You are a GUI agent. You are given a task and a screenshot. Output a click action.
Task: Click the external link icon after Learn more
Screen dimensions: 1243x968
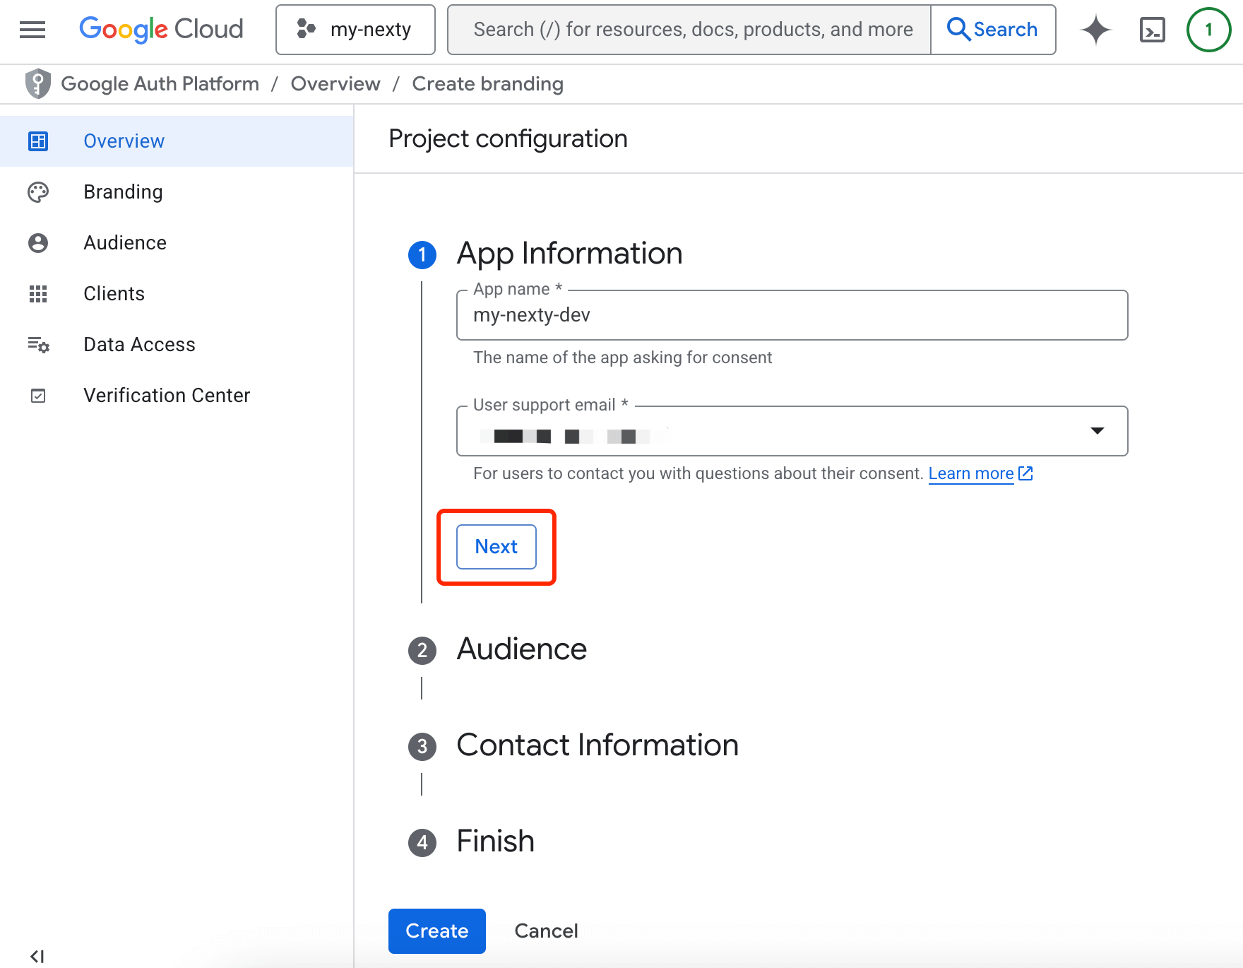[x=1025, y=473]
